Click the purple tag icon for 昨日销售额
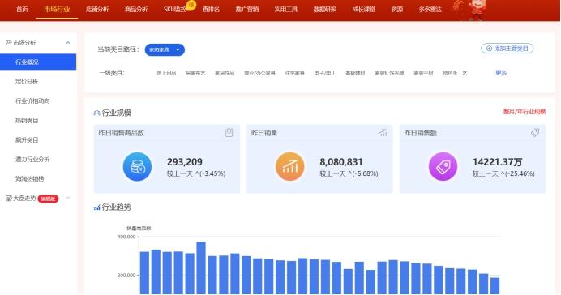Image resolution: width=561 pixels, height=295 pixels. pyautogui.click(x=443, y=167)
